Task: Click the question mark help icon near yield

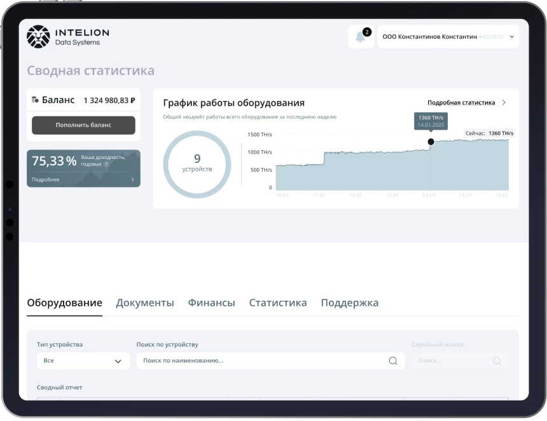Action: coord(106,164)
